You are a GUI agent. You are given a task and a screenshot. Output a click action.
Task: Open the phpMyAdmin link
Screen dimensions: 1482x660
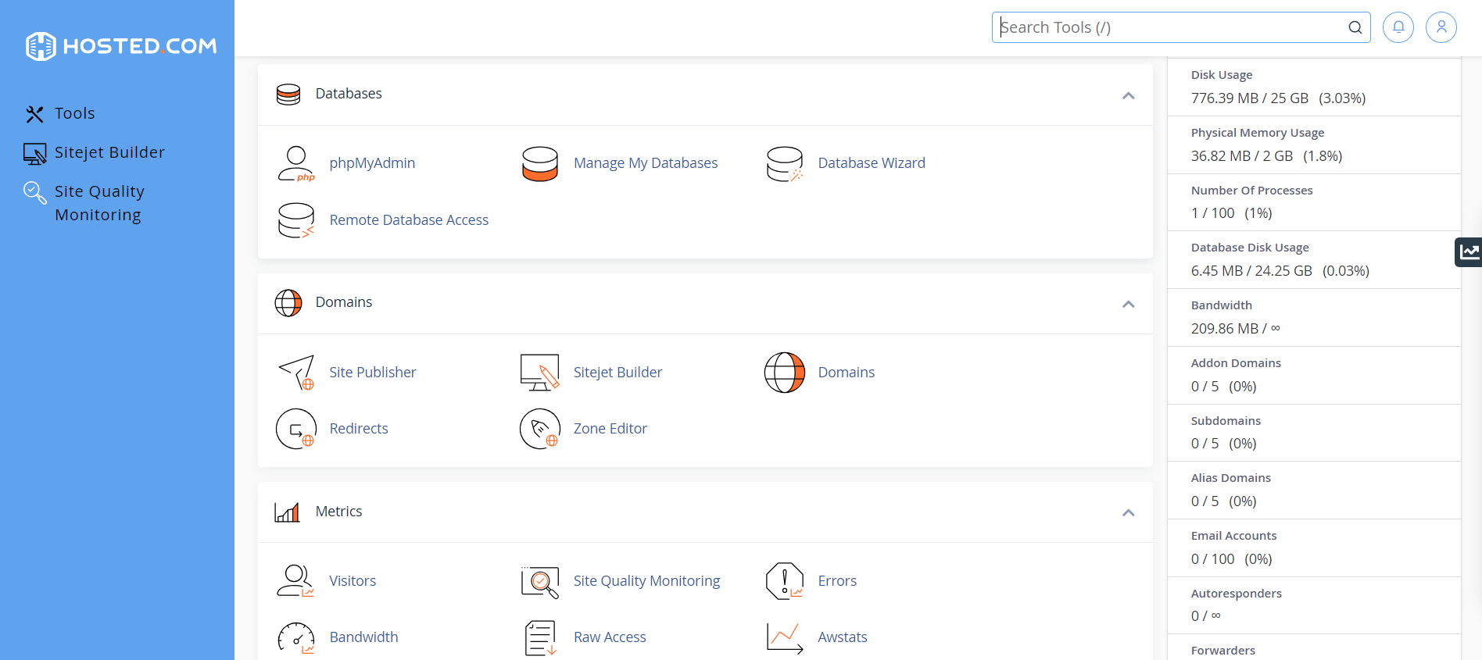pyautogui.click(x=372, y=163)
